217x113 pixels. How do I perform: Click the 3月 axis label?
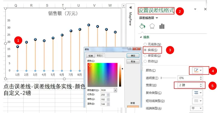(35, 75)
